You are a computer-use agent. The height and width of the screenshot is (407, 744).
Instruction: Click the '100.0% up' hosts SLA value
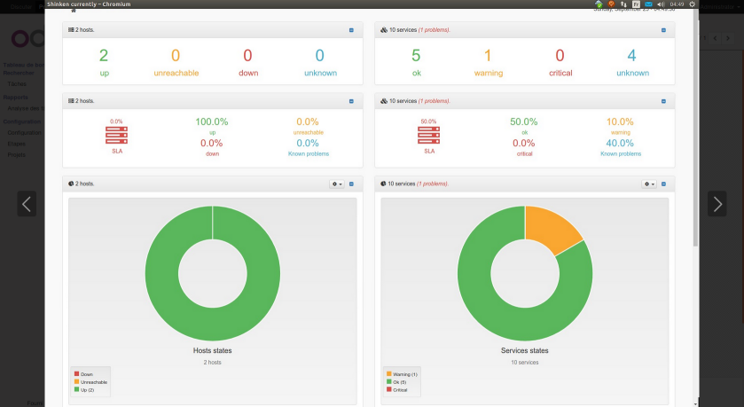point(212,127)
